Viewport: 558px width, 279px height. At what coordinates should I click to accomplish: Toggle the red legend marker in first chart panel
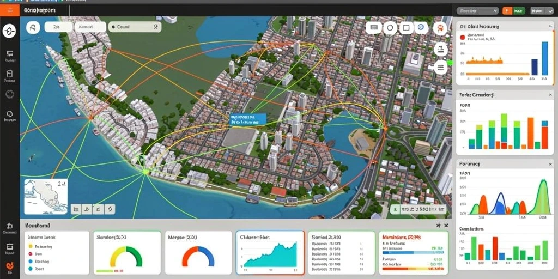click(463, 37)
